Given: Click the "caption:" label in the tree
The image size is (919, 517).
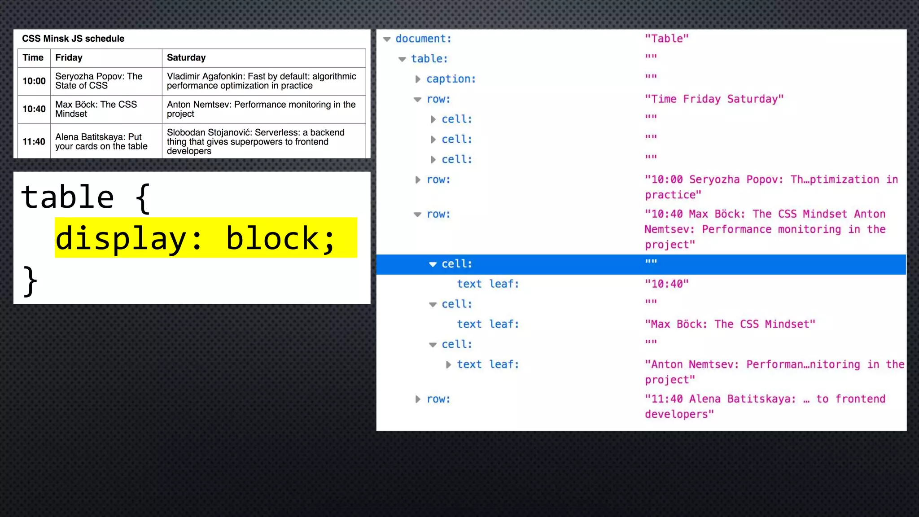Looking at the screenshot, I should click(451, 79).
